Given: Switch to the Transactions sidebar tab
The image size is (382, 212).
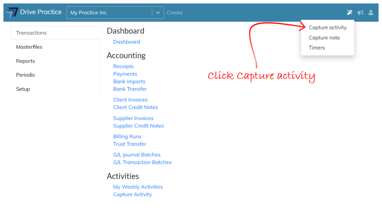Looking at the screenshot, I should tap(31, 33).
